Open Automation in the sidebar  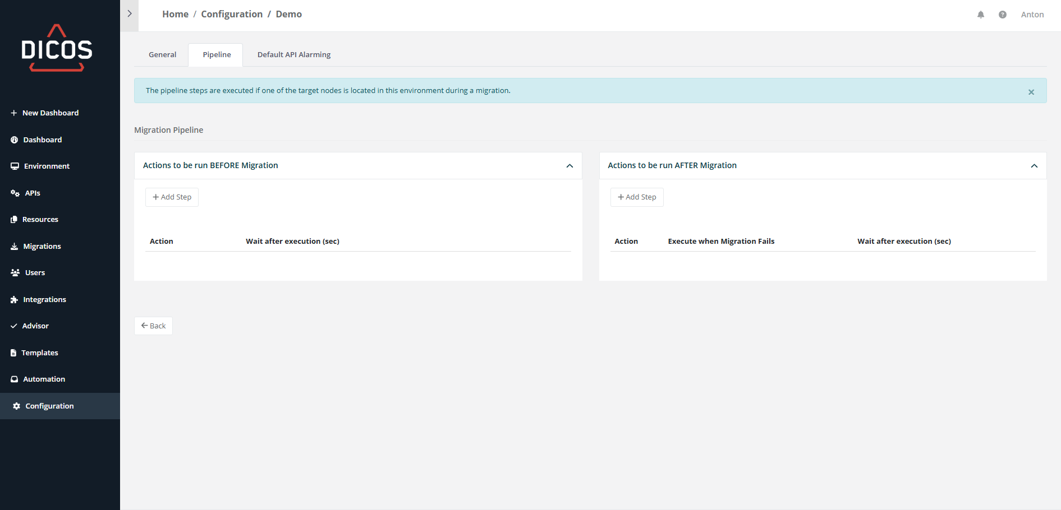44,379
